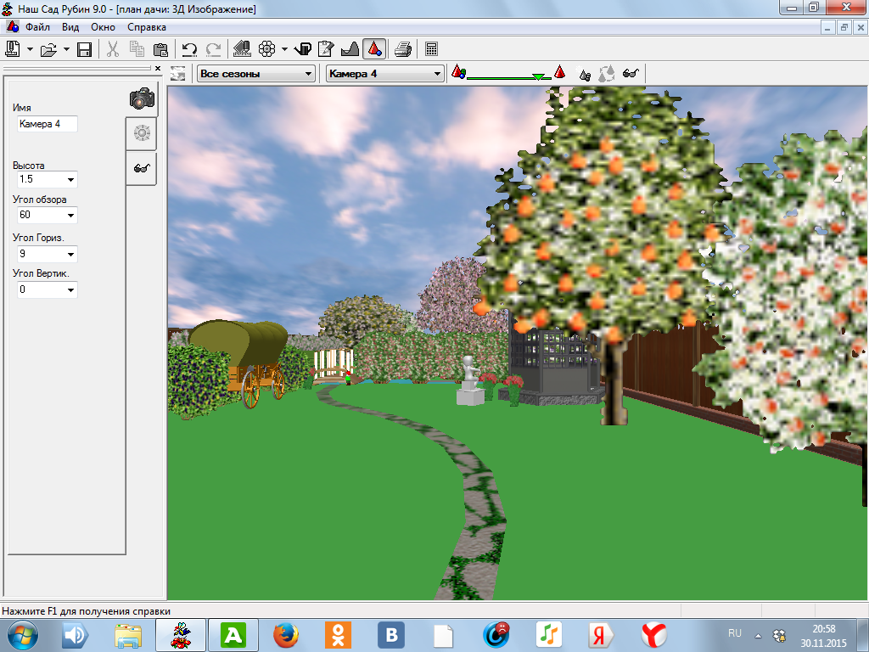Open Firefox from the taskbar

pyautogui.click(x=287, y=634)
